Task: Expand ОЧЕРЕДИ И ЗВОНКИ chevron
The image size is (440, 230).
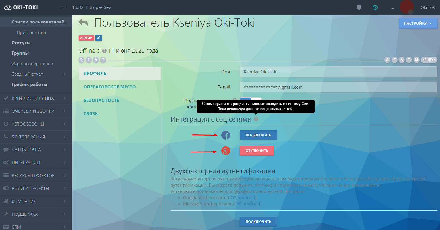Action: [x=65, y=111]
